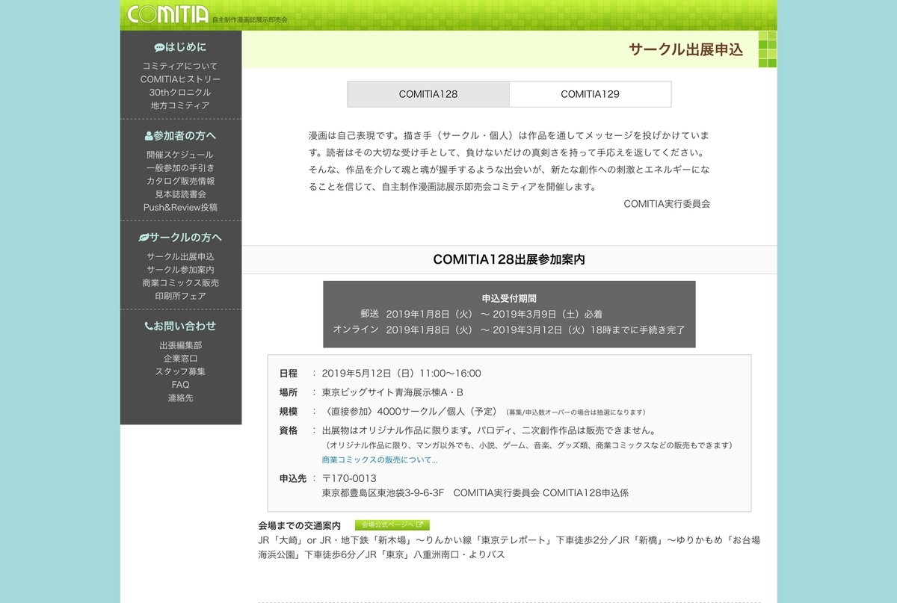This screenshot has height=603, width=897.
Task: Open コミティアについて sidebar link
Action: tap(180, 66)
